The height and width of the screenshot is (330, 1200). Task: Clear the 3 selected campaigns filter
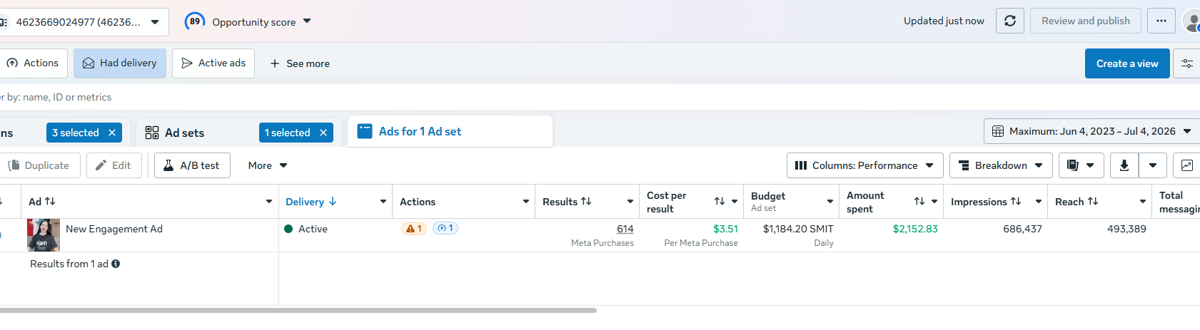[x=112, y=133]
